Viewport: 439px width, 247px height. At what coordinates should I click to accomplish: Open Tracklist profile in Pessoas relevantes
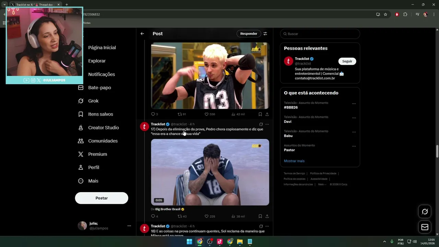click(302, 59)
